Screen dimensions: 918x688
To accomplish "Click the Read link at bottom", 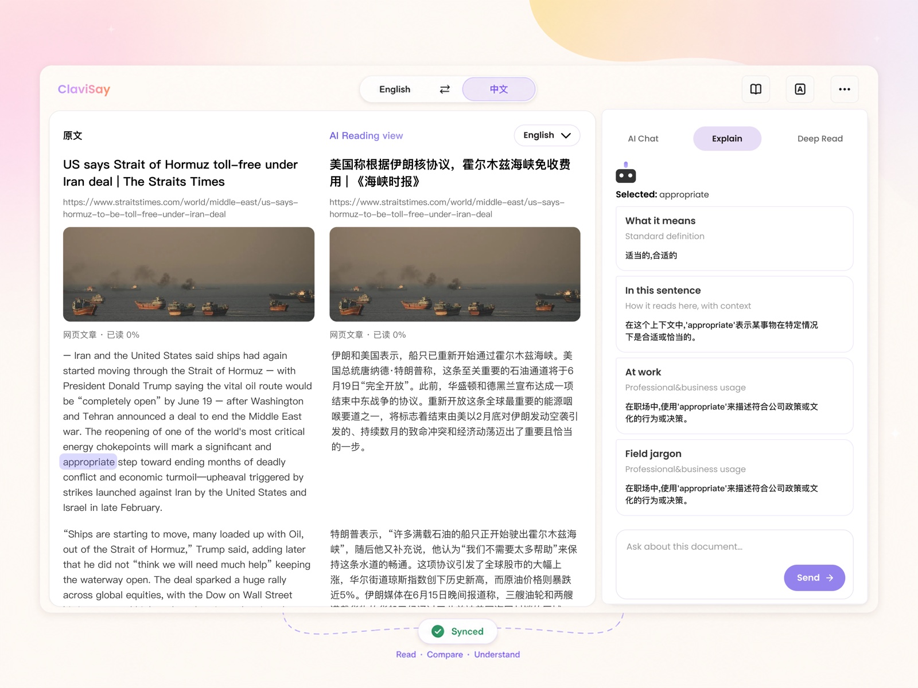I will 406,655.
